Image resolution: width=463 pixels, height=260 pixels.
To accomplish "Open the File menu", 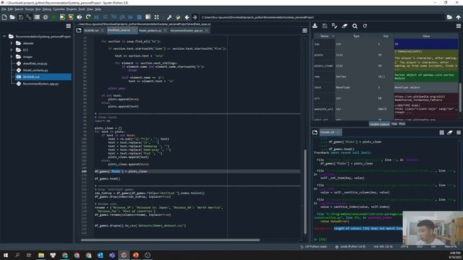I will pos(4,9).
